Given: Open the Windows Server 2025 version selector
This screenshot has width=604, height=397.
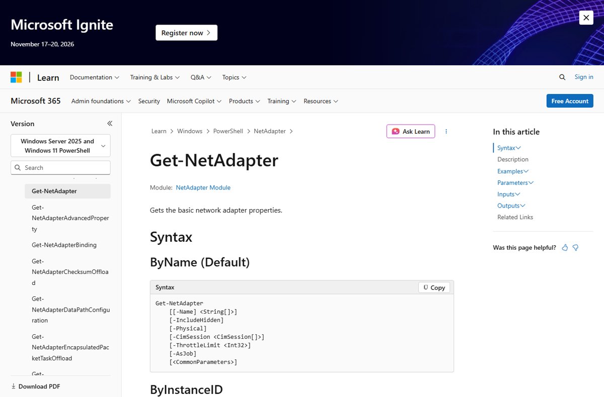Looking at the screenshot, I should click(60, 146).
